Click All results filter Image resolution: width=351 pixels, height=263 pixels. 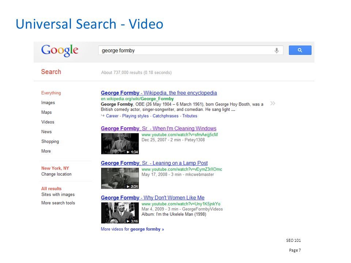(51, 188)
